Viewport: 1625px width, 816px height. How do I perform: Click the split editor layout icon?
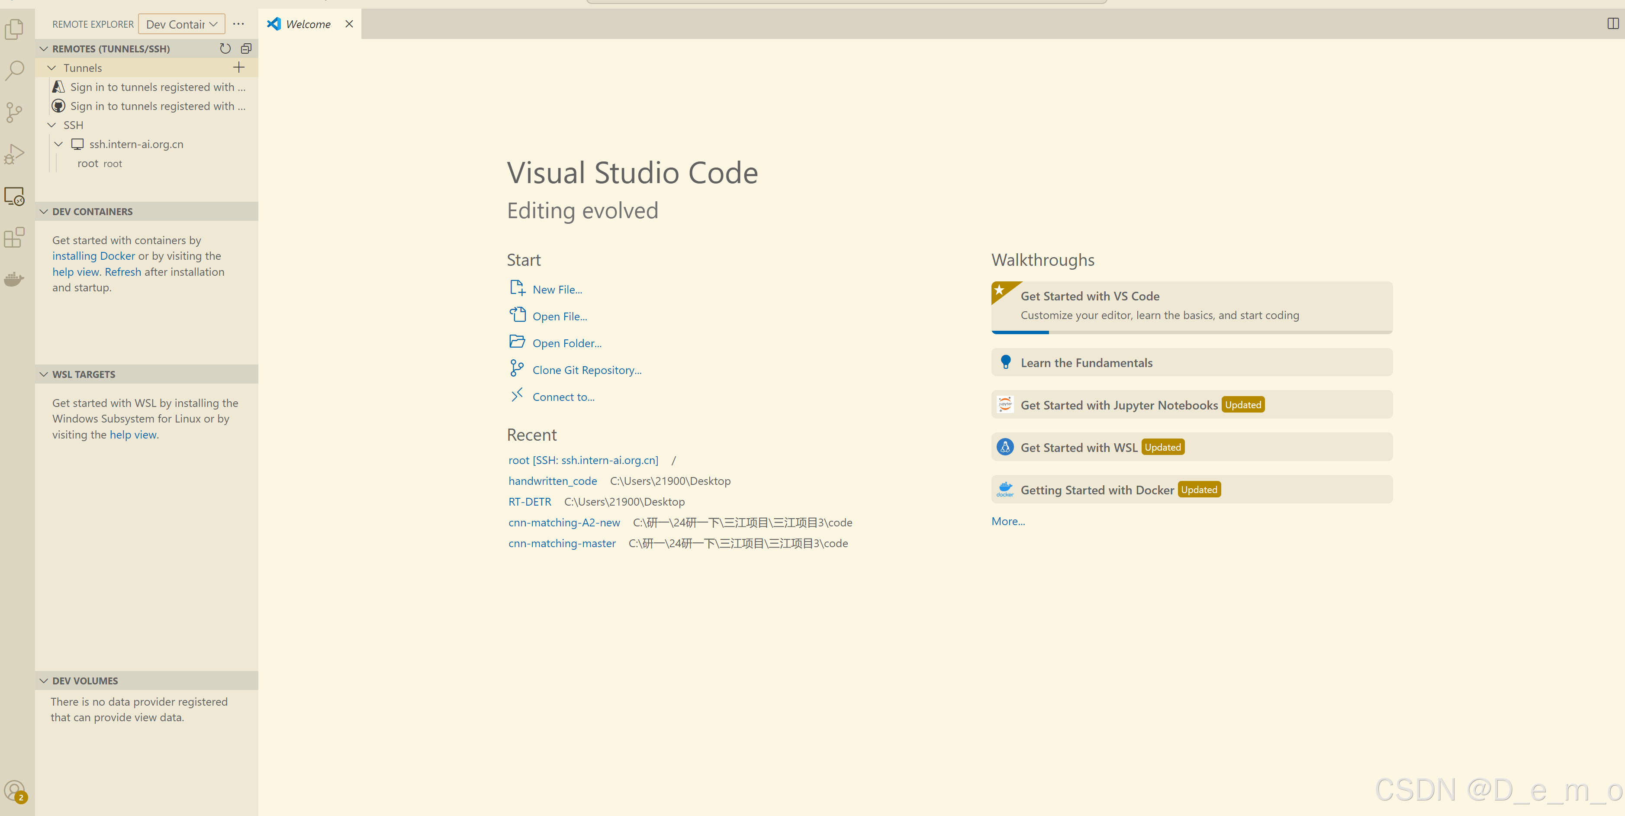(1612, 24)
